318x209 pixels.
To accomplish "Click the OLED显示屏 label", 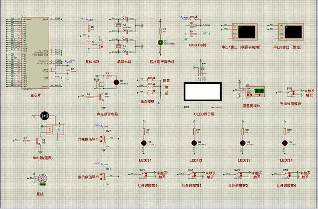I will pyautogui.click(x=204, y=114).
